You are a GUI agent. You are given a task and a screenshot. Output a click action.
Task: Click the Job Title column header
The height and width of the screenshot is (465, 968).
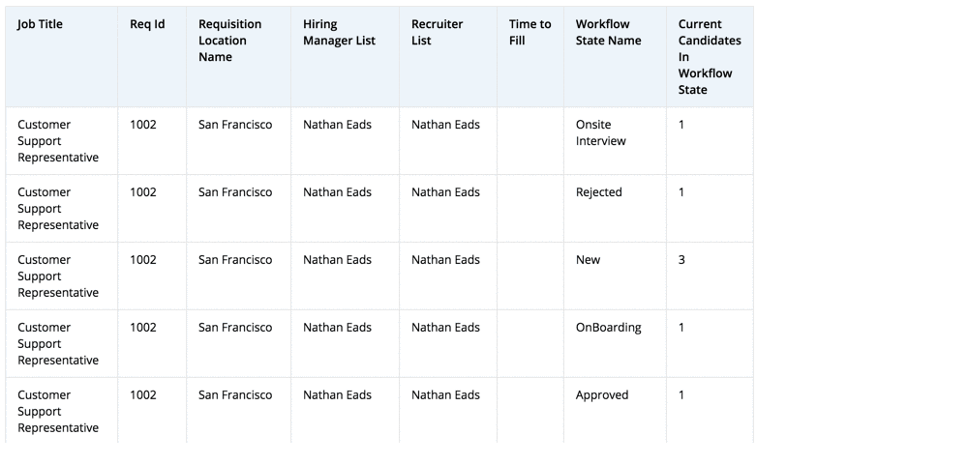point(40,24)
